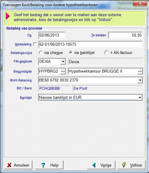
Task: Click the Vorige back arrow icon
Action: coord(94,165)
